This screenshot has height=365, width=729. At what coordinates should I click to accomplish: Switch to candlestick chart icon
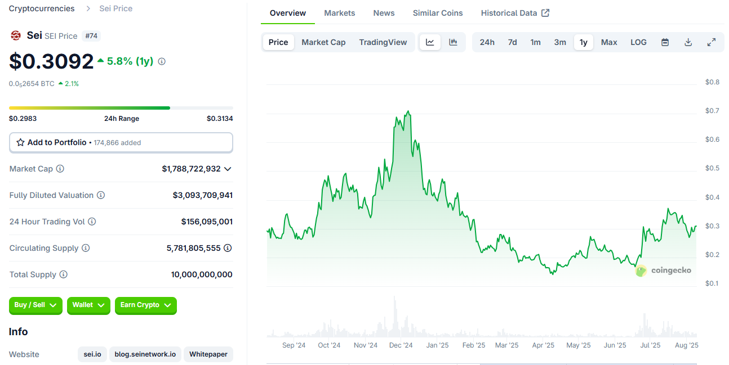[453, 42]
